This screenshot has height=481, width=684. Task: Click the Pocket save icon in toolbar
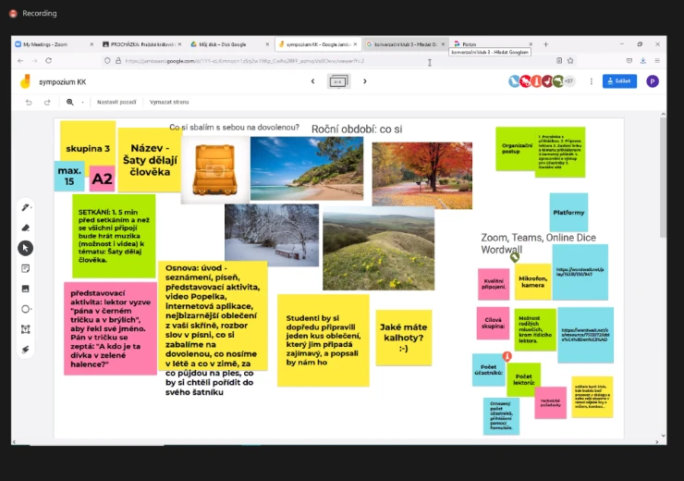point(629,61)
